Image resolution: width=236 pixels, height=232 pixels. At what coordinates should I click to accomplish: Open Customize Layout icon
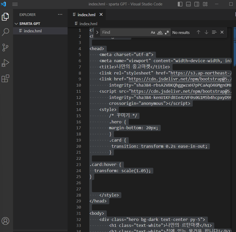205,4
